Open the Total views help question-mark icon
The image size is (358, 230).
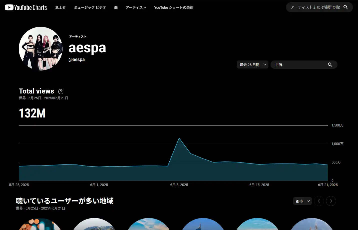tap(61, 91)
